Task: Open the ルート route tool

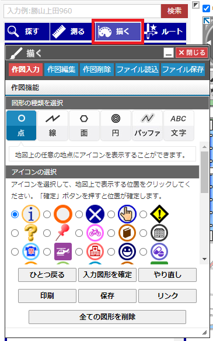Action: 165,32
